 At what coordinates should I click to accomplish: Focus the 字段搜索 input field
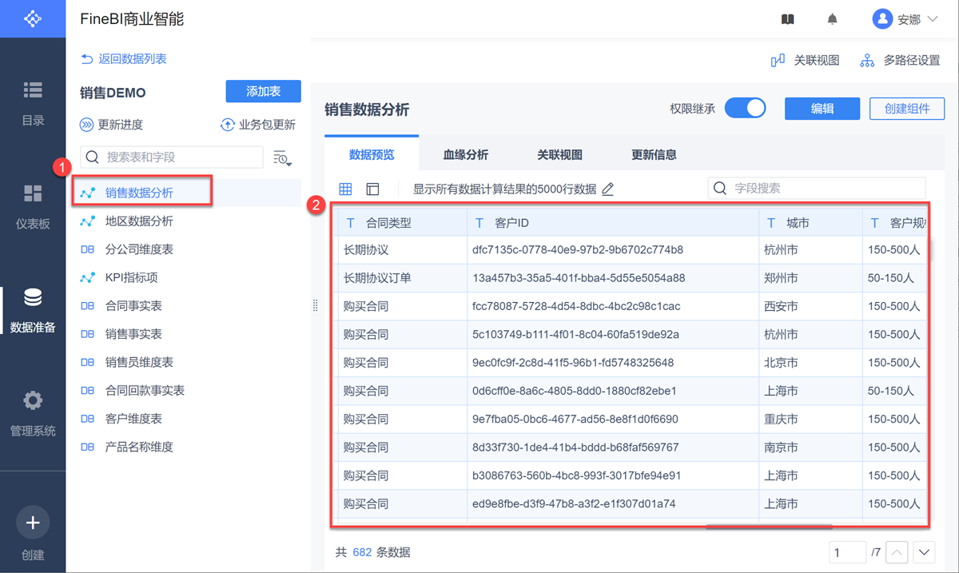pos(817,189)
